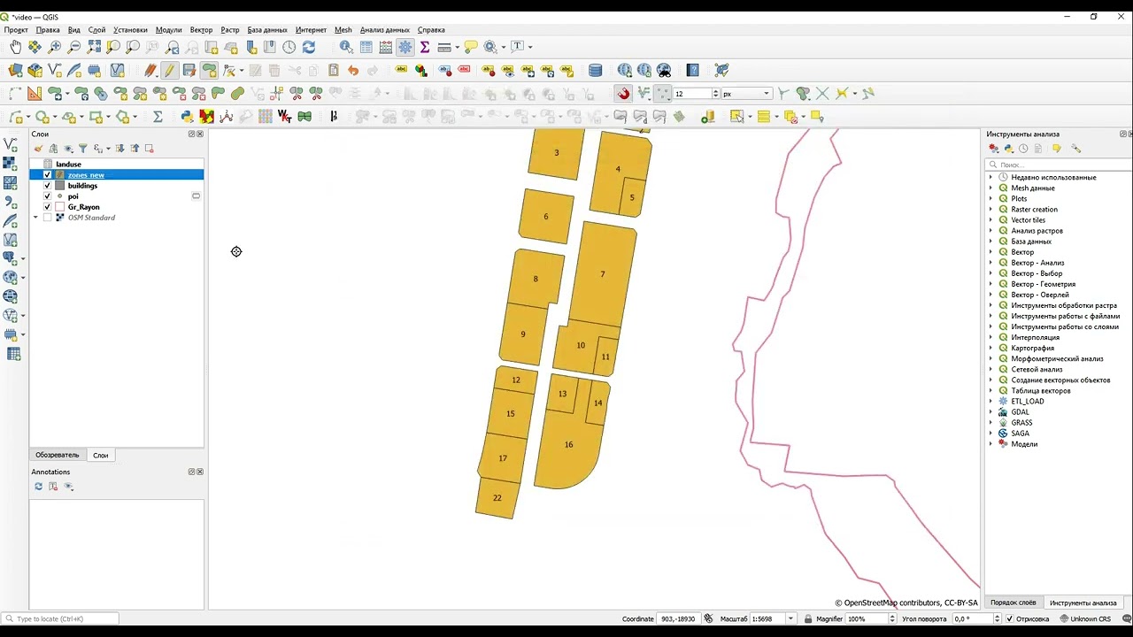Screen dimensions: 1133x637
Task: Switch to the Обозреватель tab
Action: [58, 455]
